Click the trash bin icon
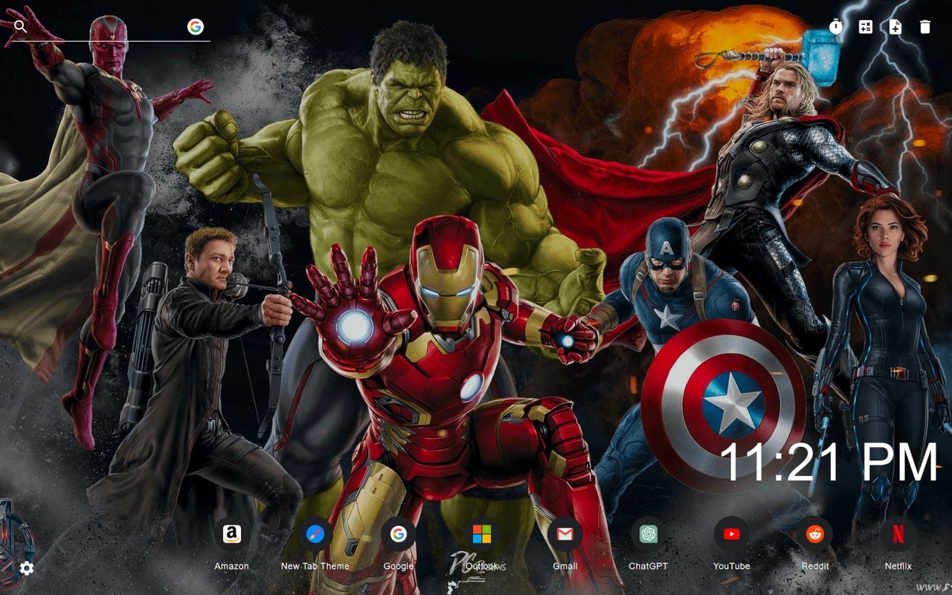Screen dimensions: 952x595 [925, 27]
